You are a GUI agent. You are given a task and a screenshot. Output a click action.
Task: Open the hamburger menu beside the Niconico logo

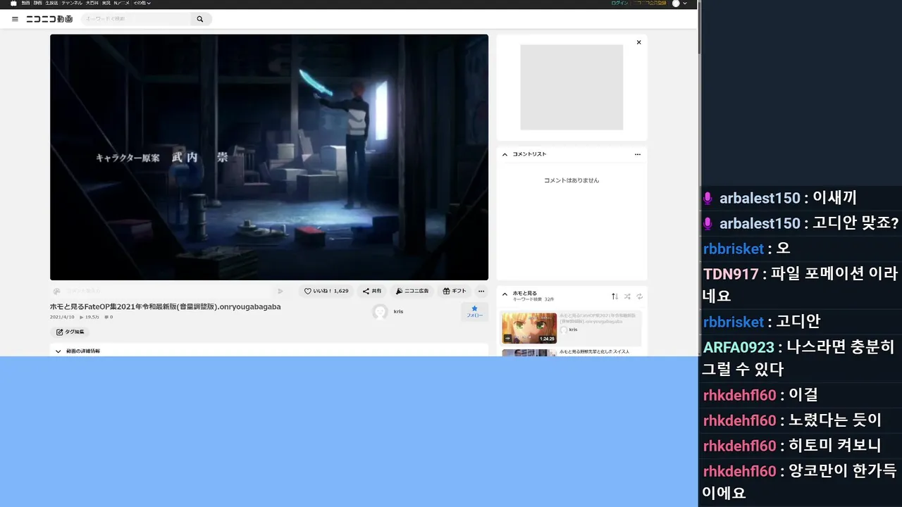pos(15,19)
